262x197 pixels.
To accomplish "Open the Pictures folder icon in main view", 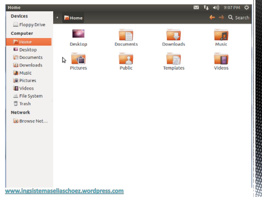I will 78,59.
